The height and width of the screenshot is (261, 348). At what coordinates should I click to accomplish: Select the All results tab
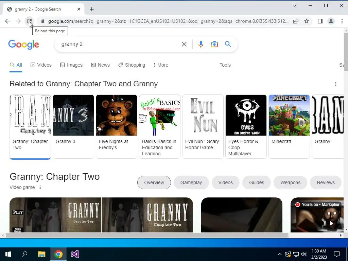(x=16, y=65)
